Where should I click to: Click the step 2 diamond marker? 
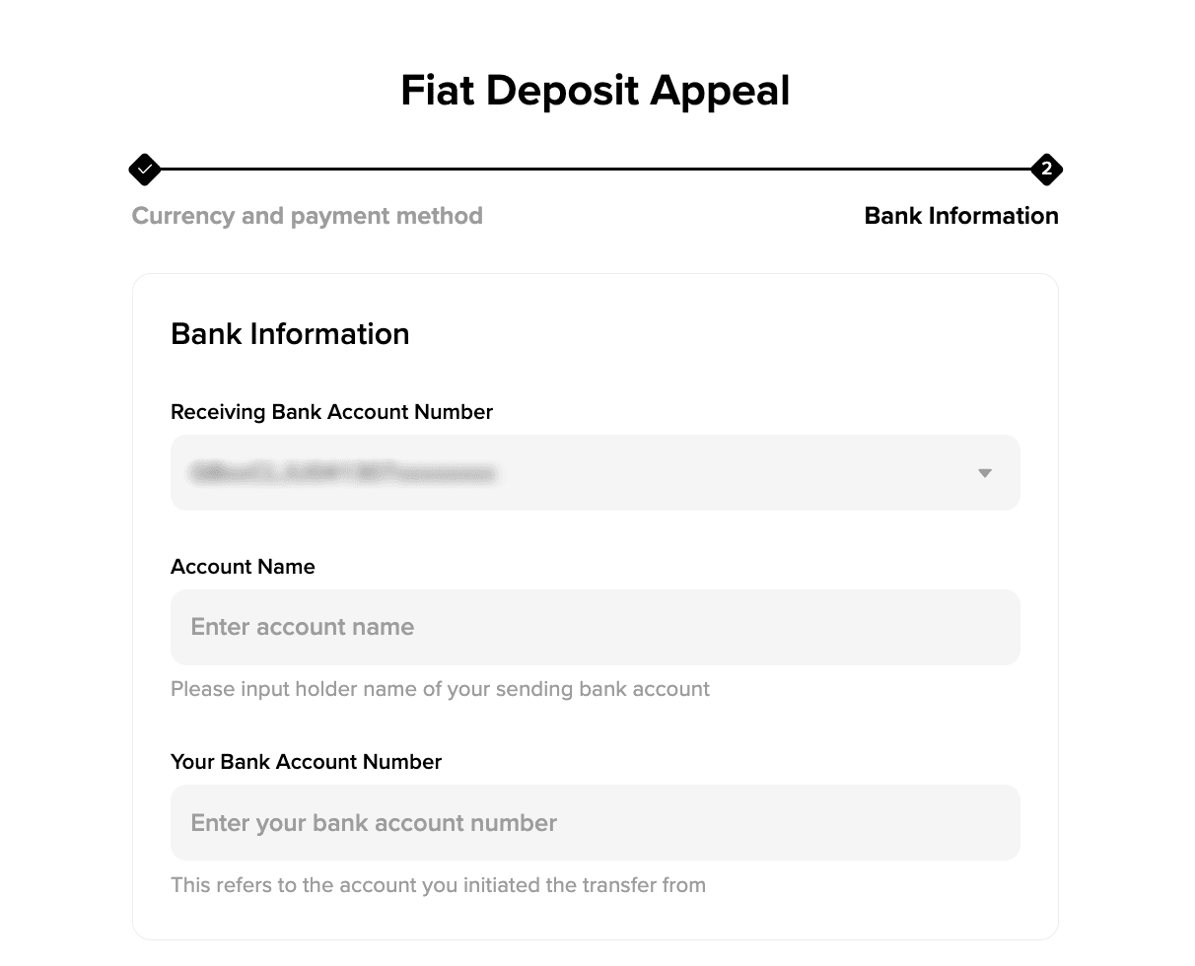(1046, 170)
